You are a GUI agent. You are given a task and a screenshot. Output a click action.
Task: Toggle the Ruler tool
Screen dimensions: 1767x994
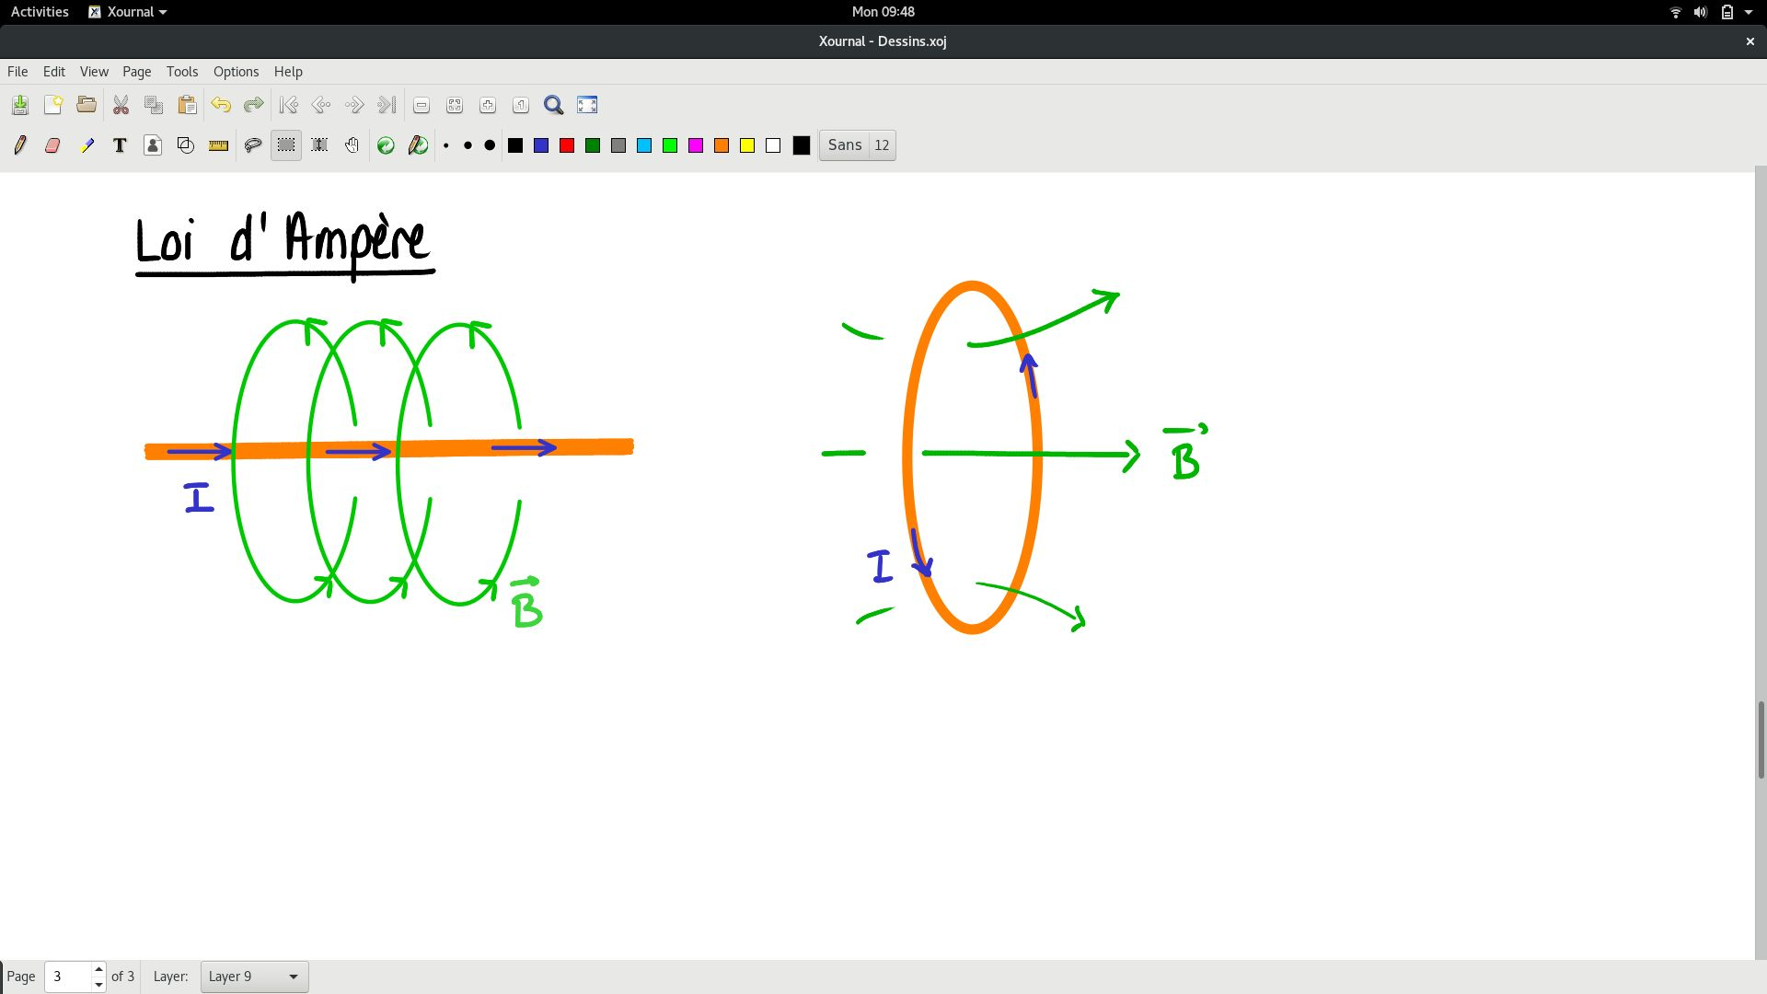tap(219, 145)
